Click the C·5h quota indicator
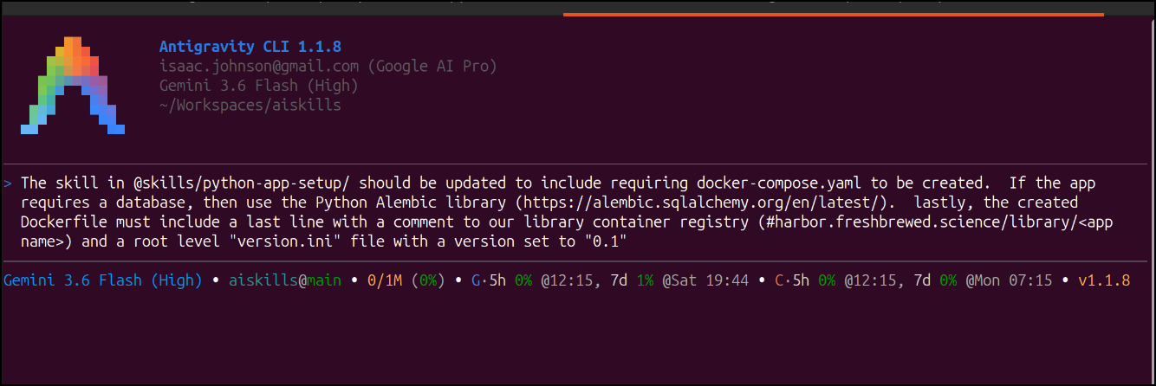Screen dimensions: 1156x386 (x=792, y=281)
